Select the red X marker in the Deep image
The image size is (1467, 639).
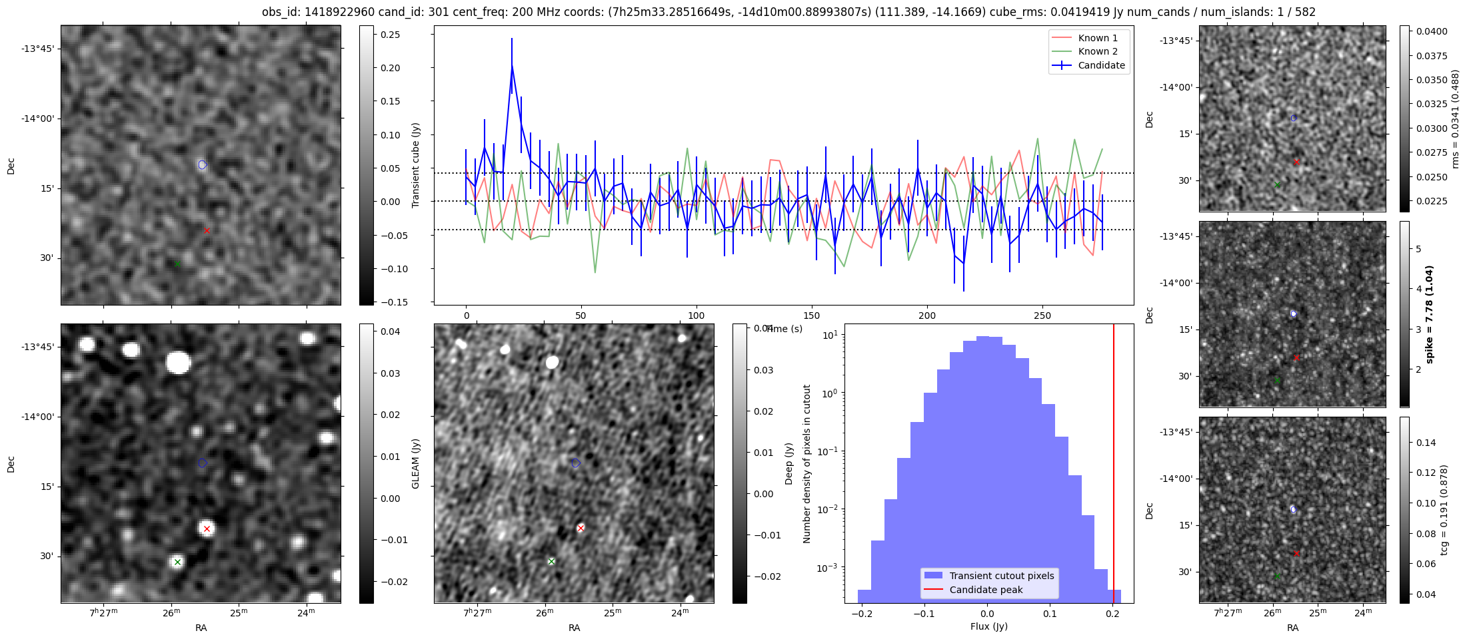[581, 529]
